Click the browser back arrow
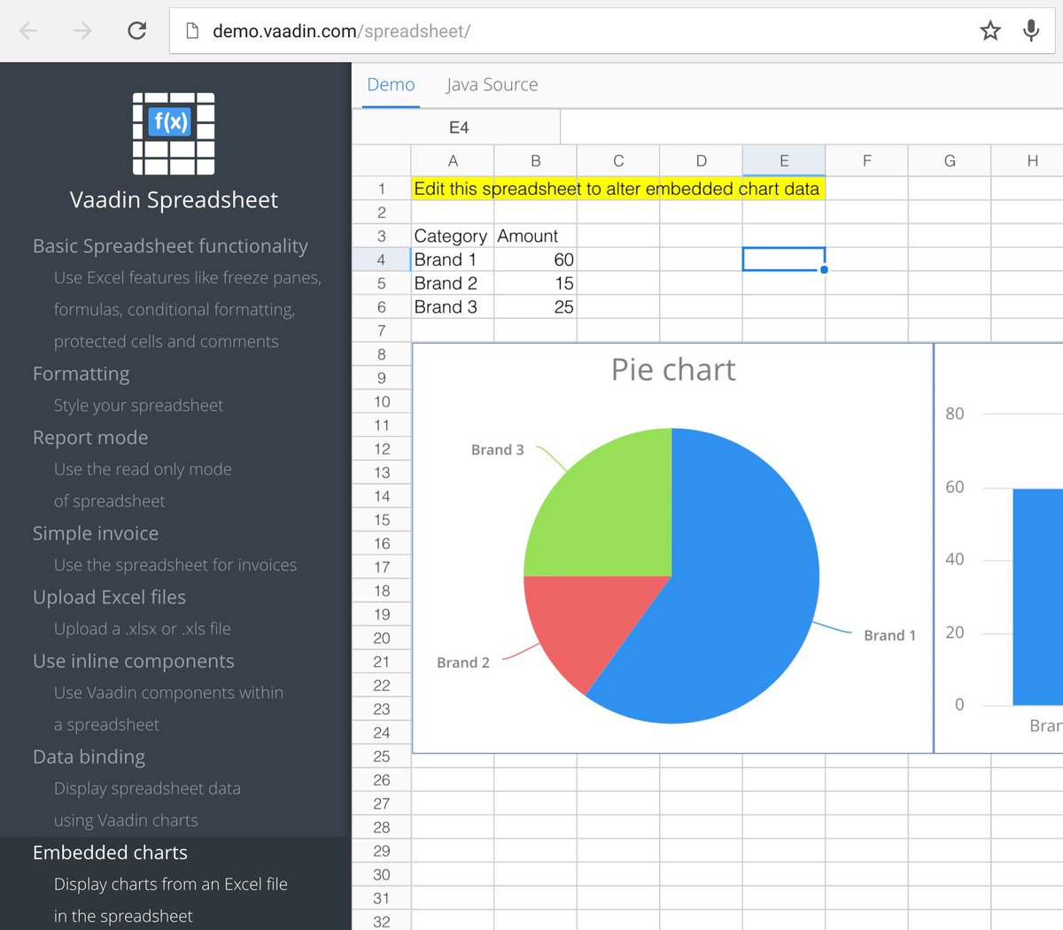 (x=28, y=31)
